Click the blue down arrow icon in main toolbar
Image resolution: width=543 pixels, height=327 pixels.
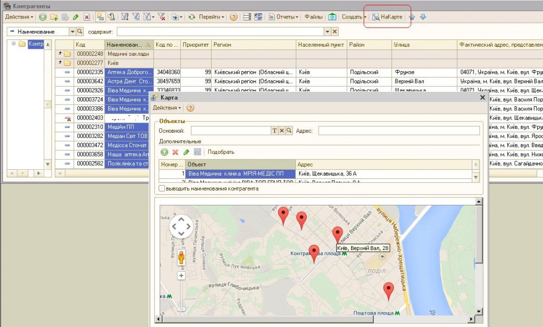(423, 16)
